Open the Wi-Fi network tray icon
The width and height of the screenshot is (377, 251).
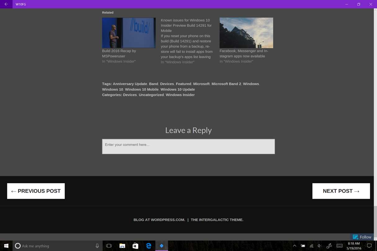click(312, 246)
